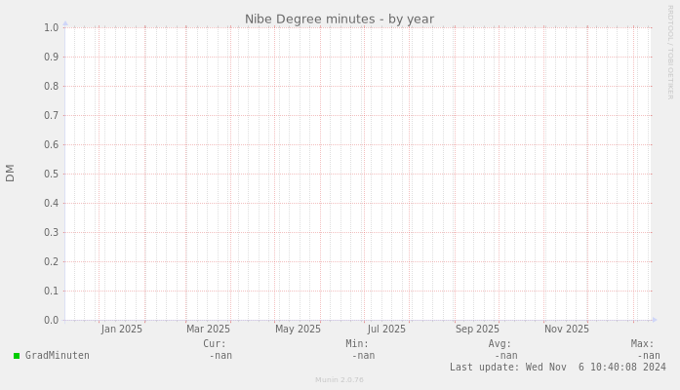
Task: Click the 'Last update' timestamp text
Action: click(x=558, y=367)
